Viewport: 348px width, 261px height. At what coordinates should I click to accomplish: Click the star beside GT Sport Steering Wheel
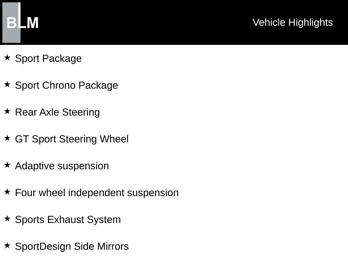[7, 138]
